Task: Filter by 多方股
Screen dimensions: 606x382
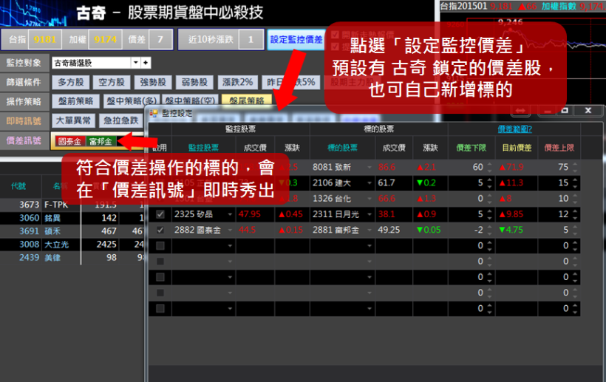Action: coord(71,82)
